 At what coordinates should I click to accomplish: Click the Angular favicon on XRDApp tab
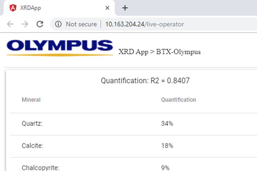point(13,8)
